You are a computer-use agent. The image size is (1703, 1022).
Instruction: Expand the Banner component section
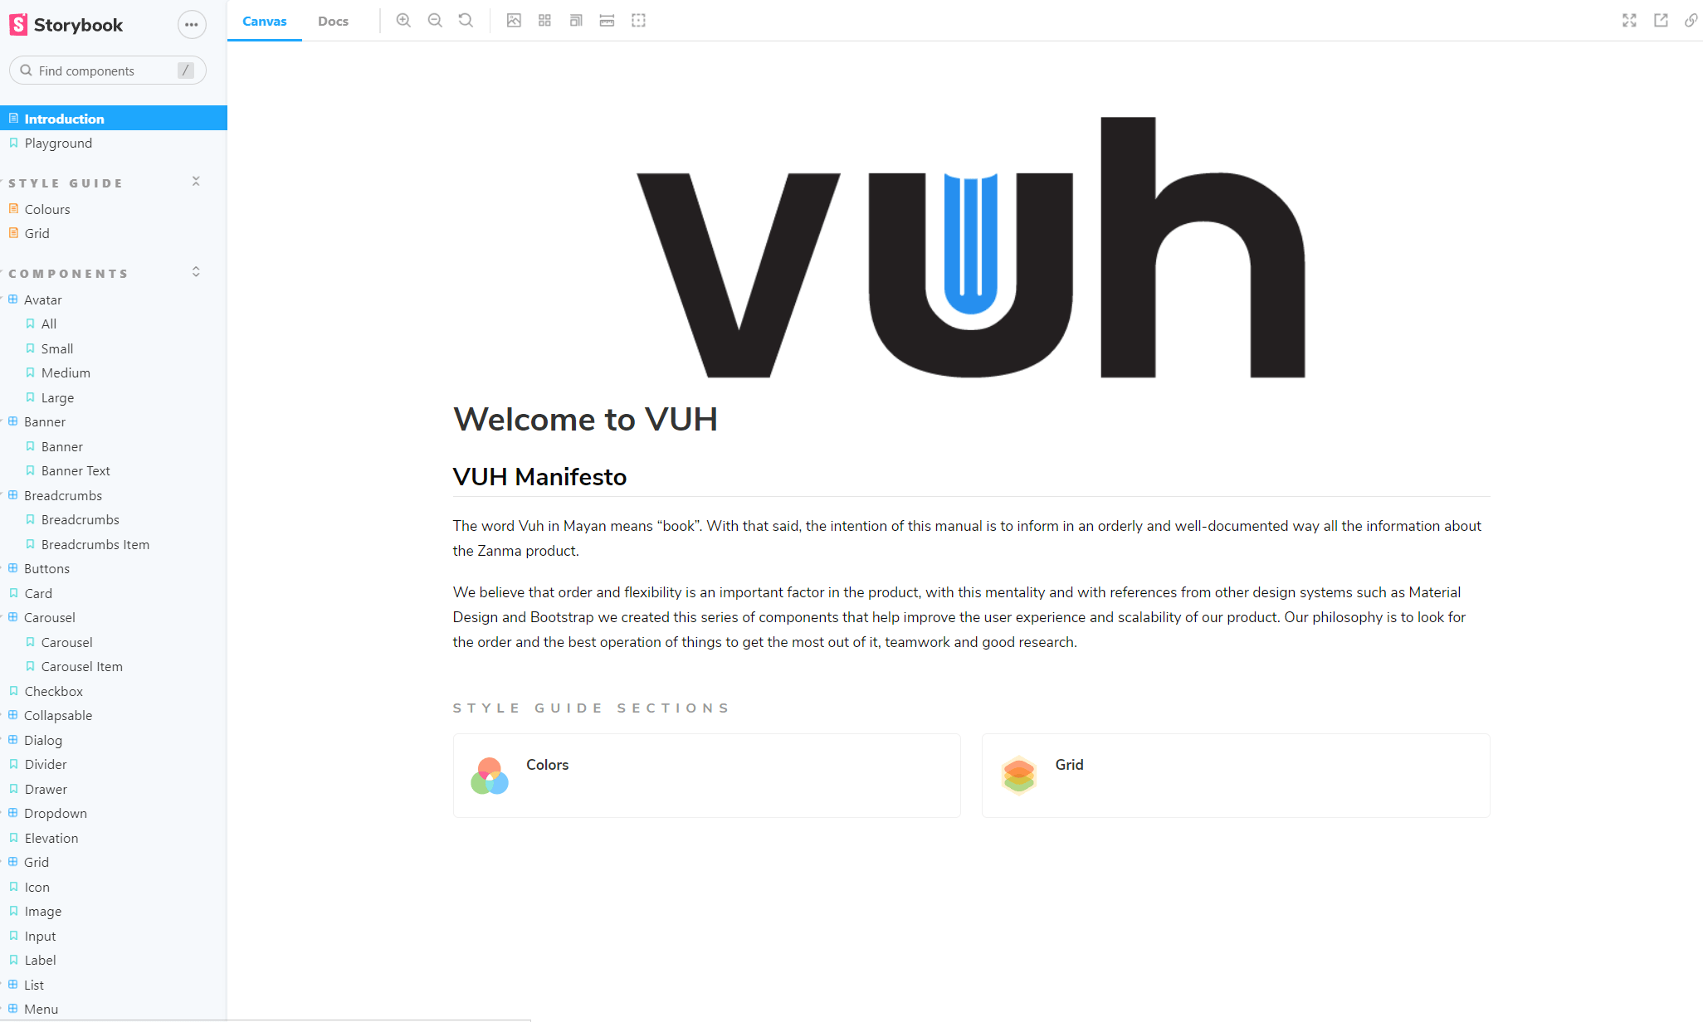[45, 421]
